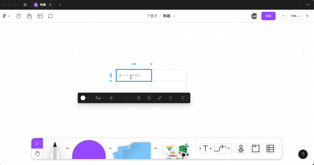Open the 70% zoom dropdown
The image size is (314, 165).
point(295,16)
